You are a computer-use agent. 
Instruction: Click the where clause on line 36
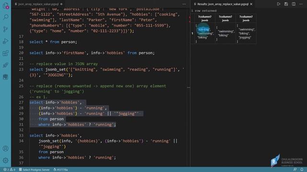(77, 157)
